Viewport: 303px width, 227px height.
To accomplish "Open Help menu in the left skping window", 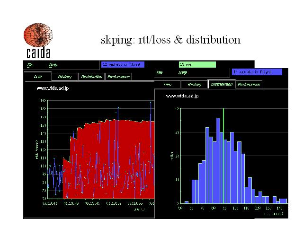I will [x=52, y=65].
